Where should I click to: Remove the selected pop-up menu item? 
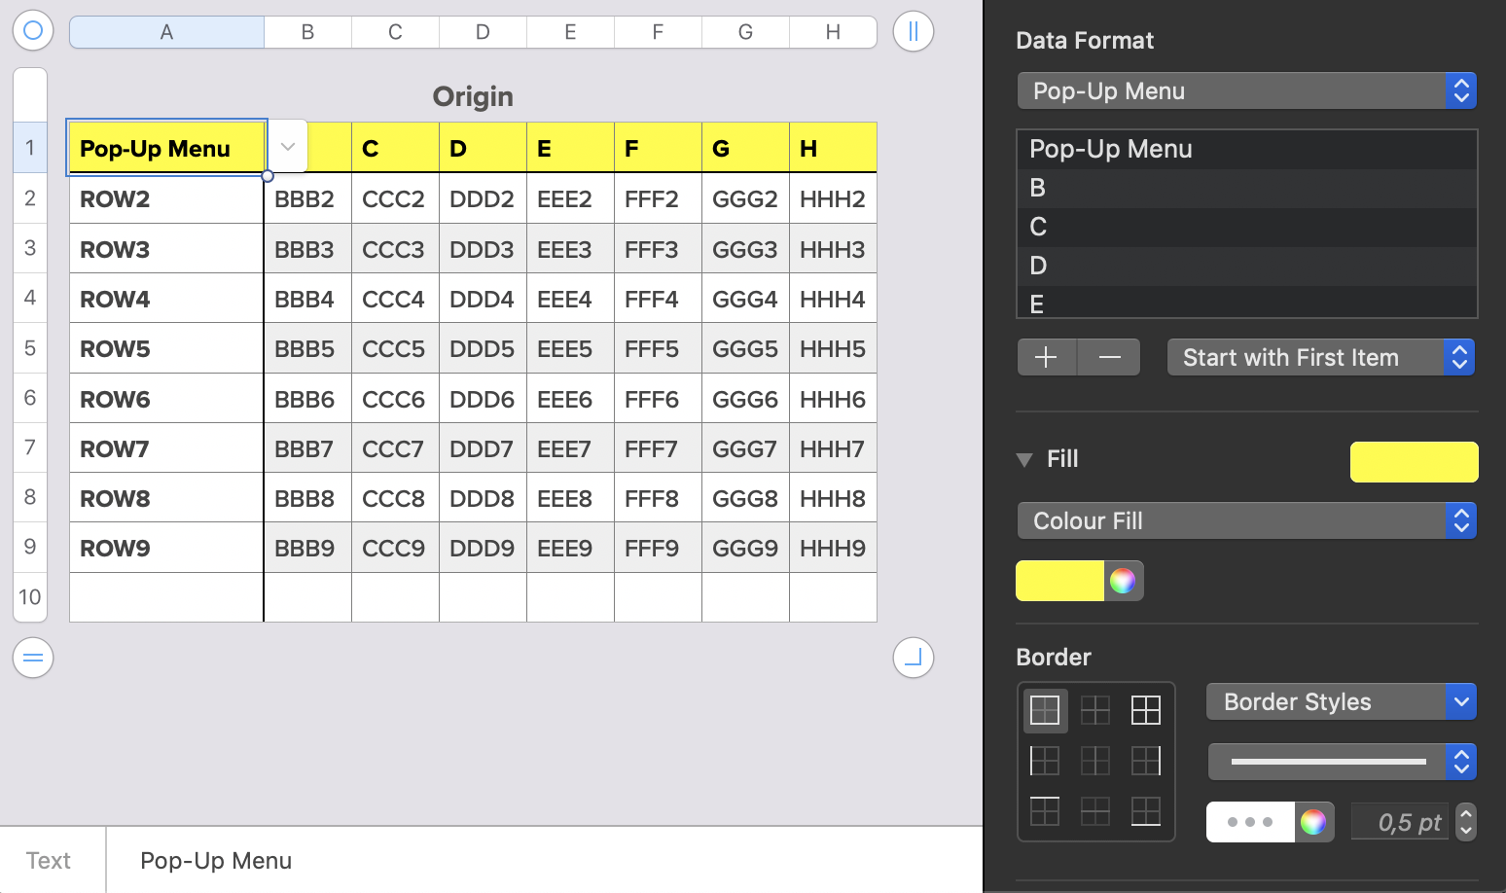pos(1109,357)
